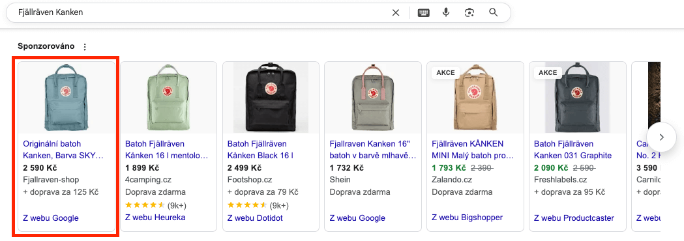Open Batoh Fjällräven Kanken 031 Graphite link
684x241 pixels.
572,149
